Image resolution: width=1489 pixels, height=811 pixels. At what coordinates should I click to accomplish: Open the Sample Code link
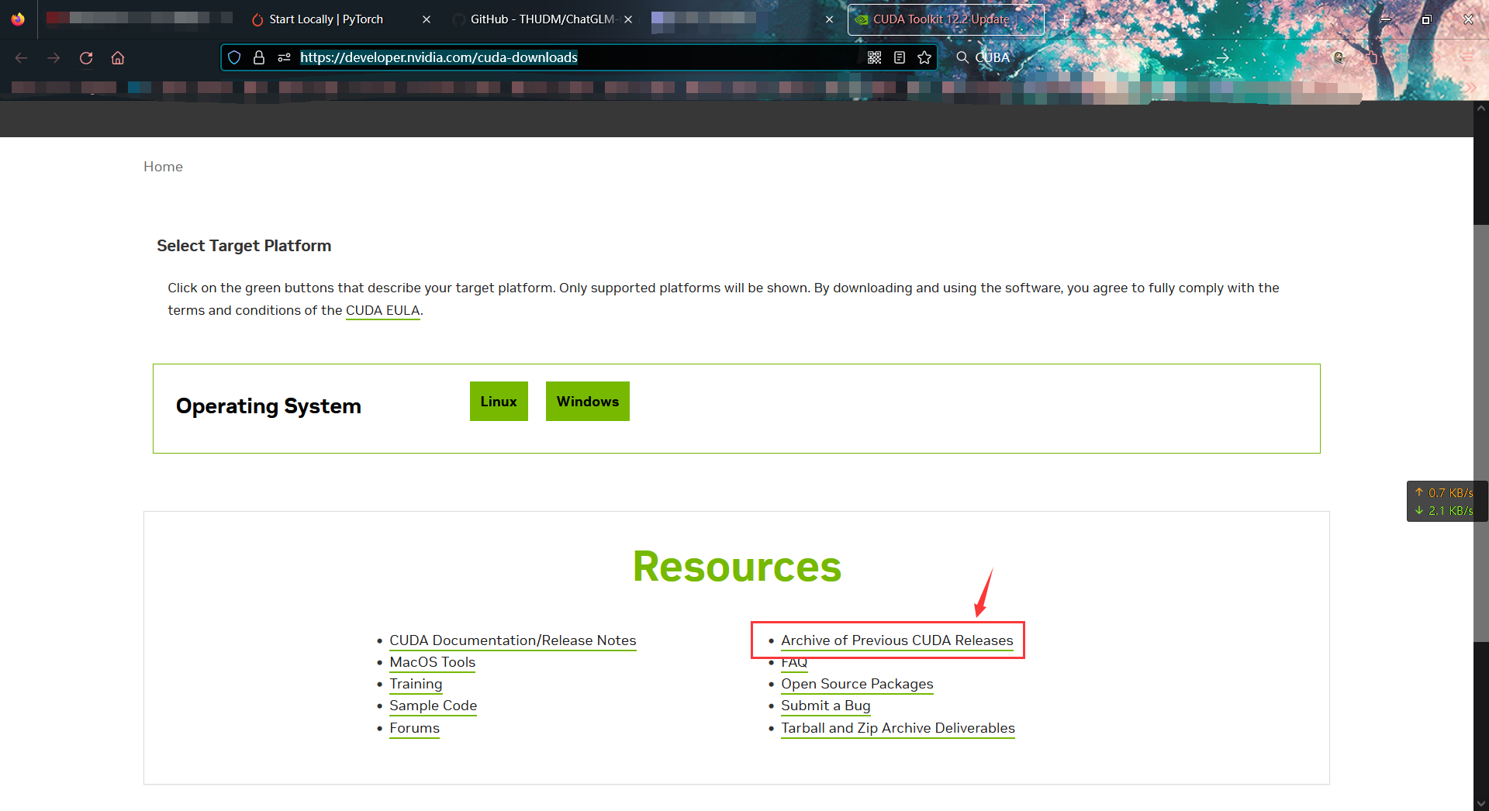(x=433, y=706)
